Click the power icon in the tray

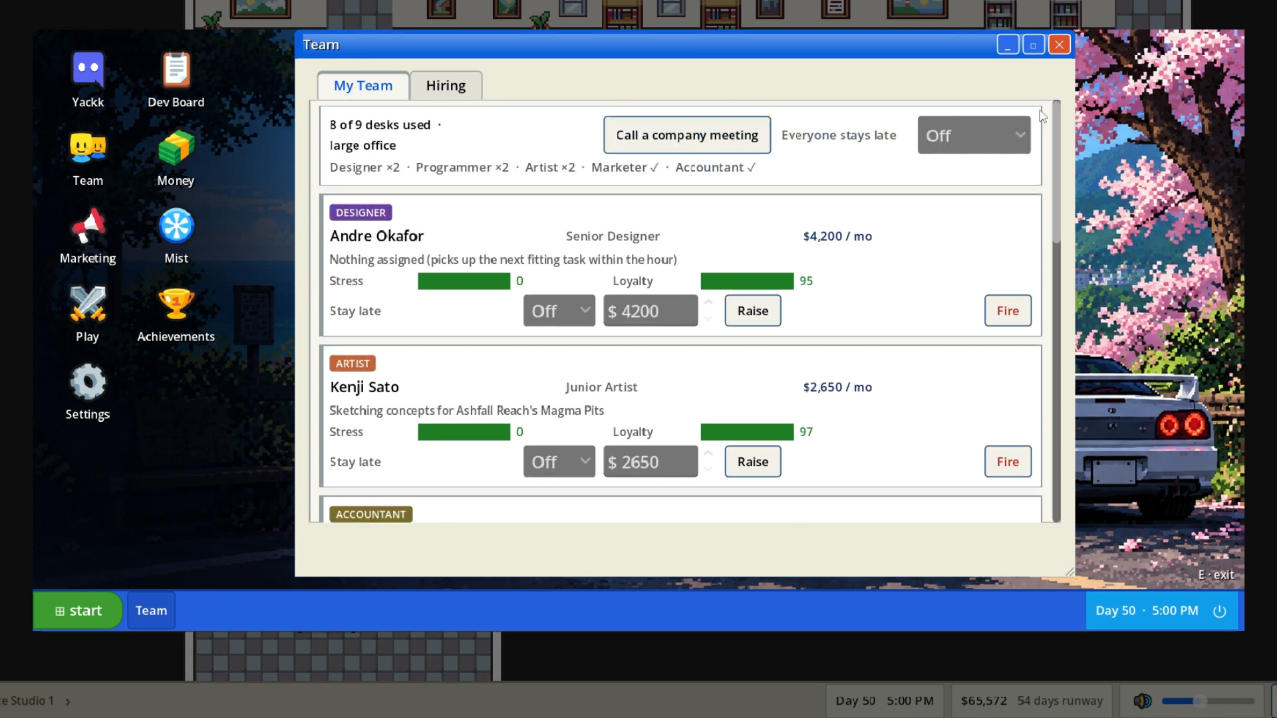(x=1219, y=611)
